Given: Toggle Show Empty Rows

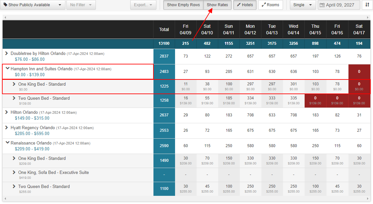Looking at the screenshot, I should click(184, 5).
